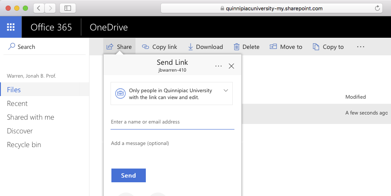The width and height of the screenshot is (391, 196).
Task: Open the Discover section
Action: 20,131
